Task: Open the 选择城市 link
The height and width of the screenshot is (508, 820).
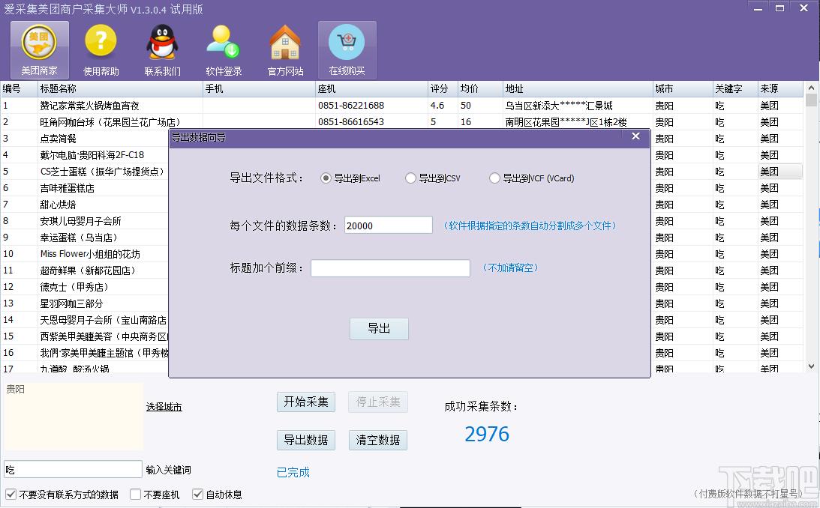Action: pyautogui.click(x=164, y=407)
